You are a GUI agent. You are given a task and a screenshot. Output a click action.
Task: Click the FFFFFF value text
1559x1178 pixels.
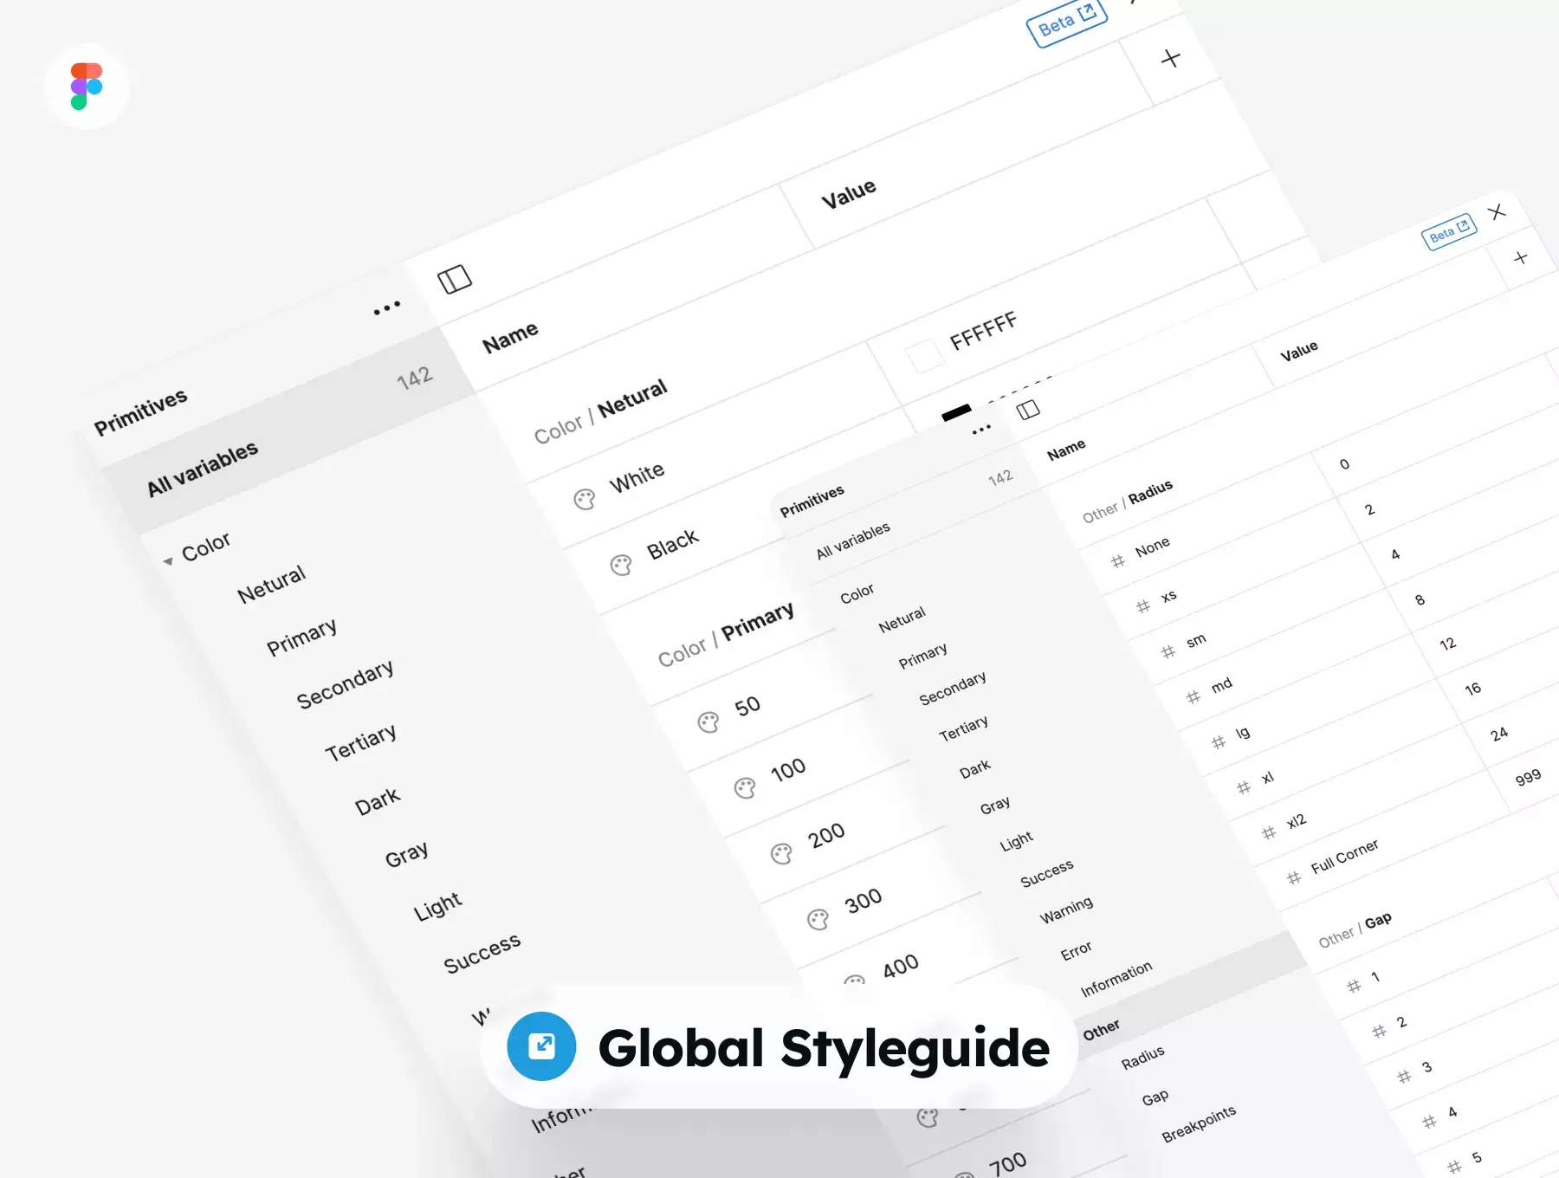983,332
